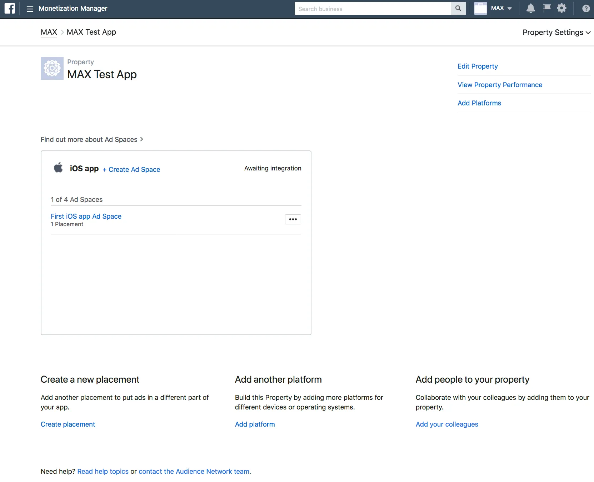
Task: Click Add your colleagues link
Action: [446, 424]
